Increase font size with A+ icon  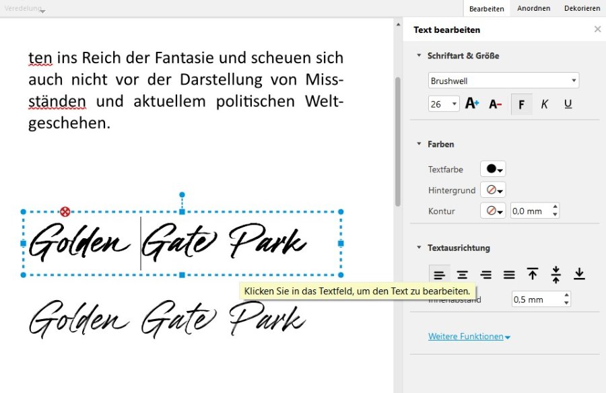click(x=472, y=104)
